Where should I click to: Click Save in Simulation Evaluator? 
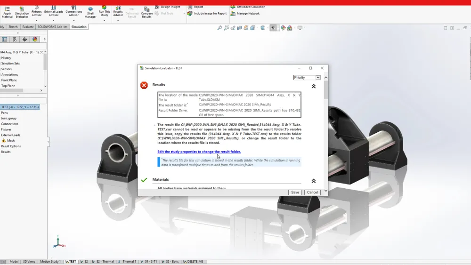295,193
